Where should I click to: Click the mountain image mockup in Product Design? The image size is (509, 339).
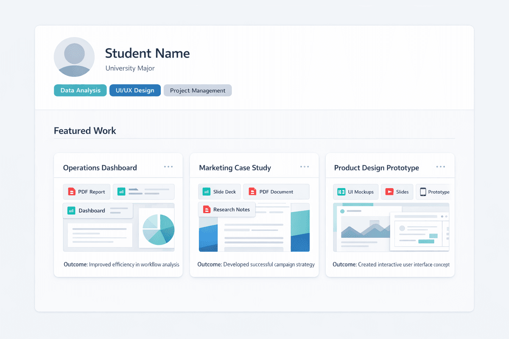tap(365, 229)
